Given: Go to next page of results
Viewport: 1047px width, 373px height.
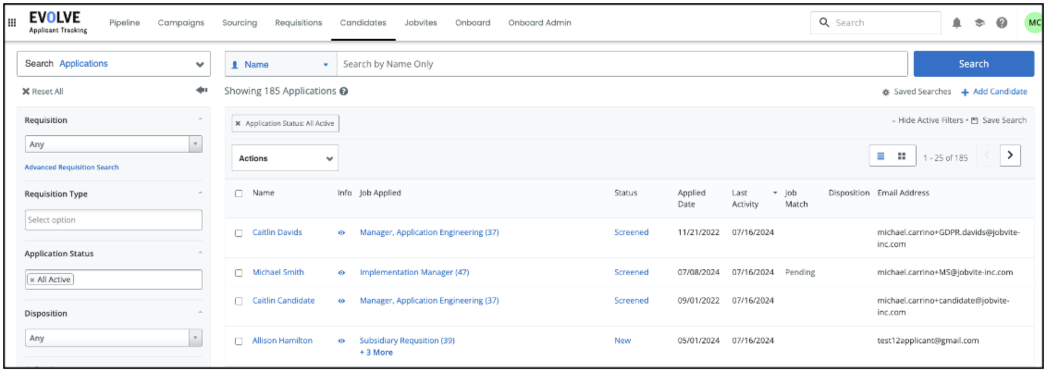Looking at the screenshot, I should (1010, 155).
